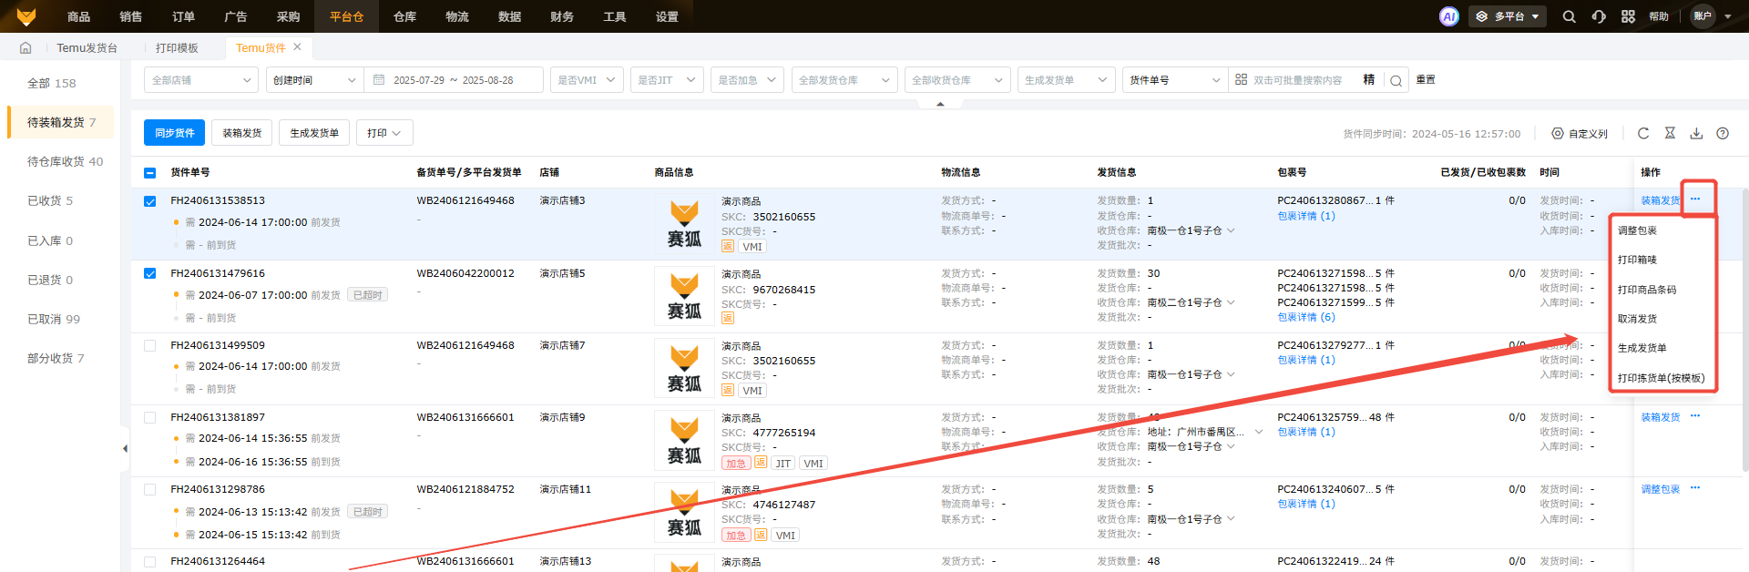This screenshot has width=1749, height=572.
Task: Click the global search magnifier icon
Action: [x=1569, y=16]
